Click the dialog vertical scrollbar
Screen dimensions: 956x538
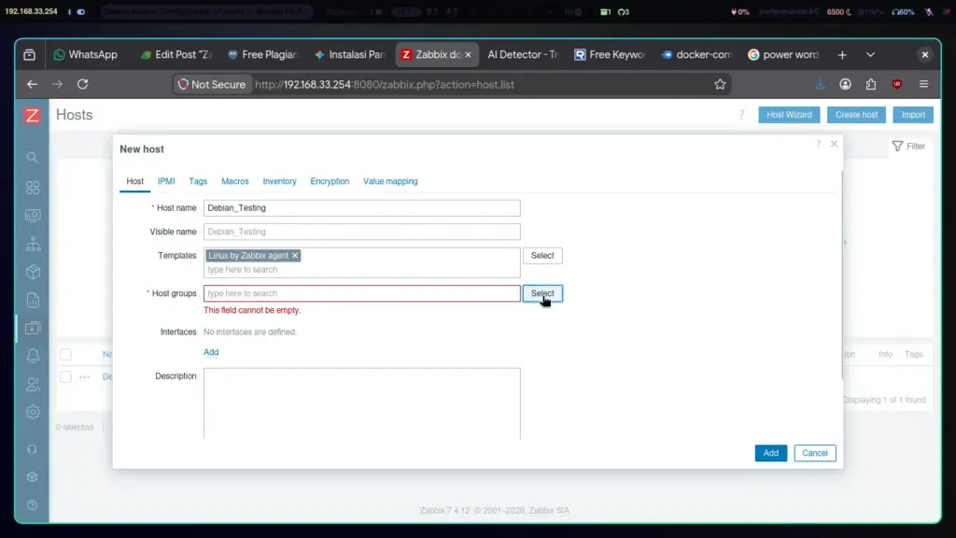click(842, 275)
